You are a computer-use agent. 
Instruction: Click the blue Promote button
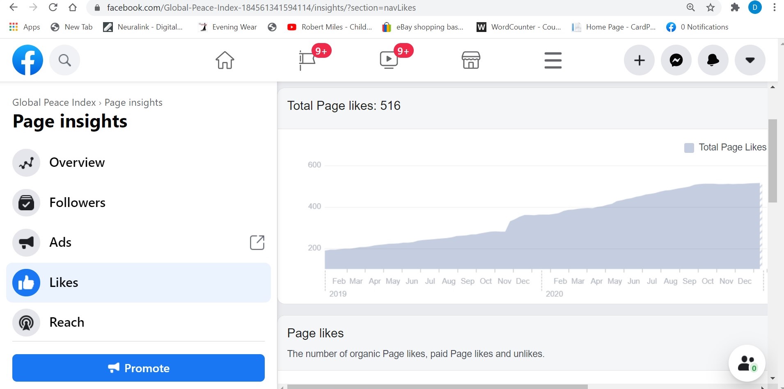point(138,368)
